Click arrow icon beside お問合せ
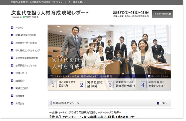 (x=12, y=103)
